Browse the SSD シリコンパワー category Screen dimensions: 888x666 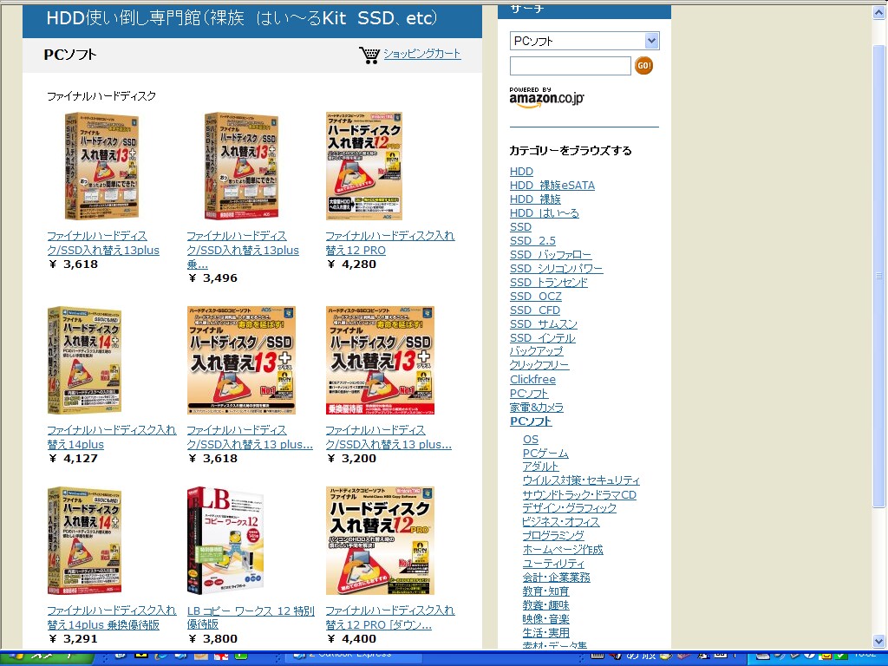point(556,269)
